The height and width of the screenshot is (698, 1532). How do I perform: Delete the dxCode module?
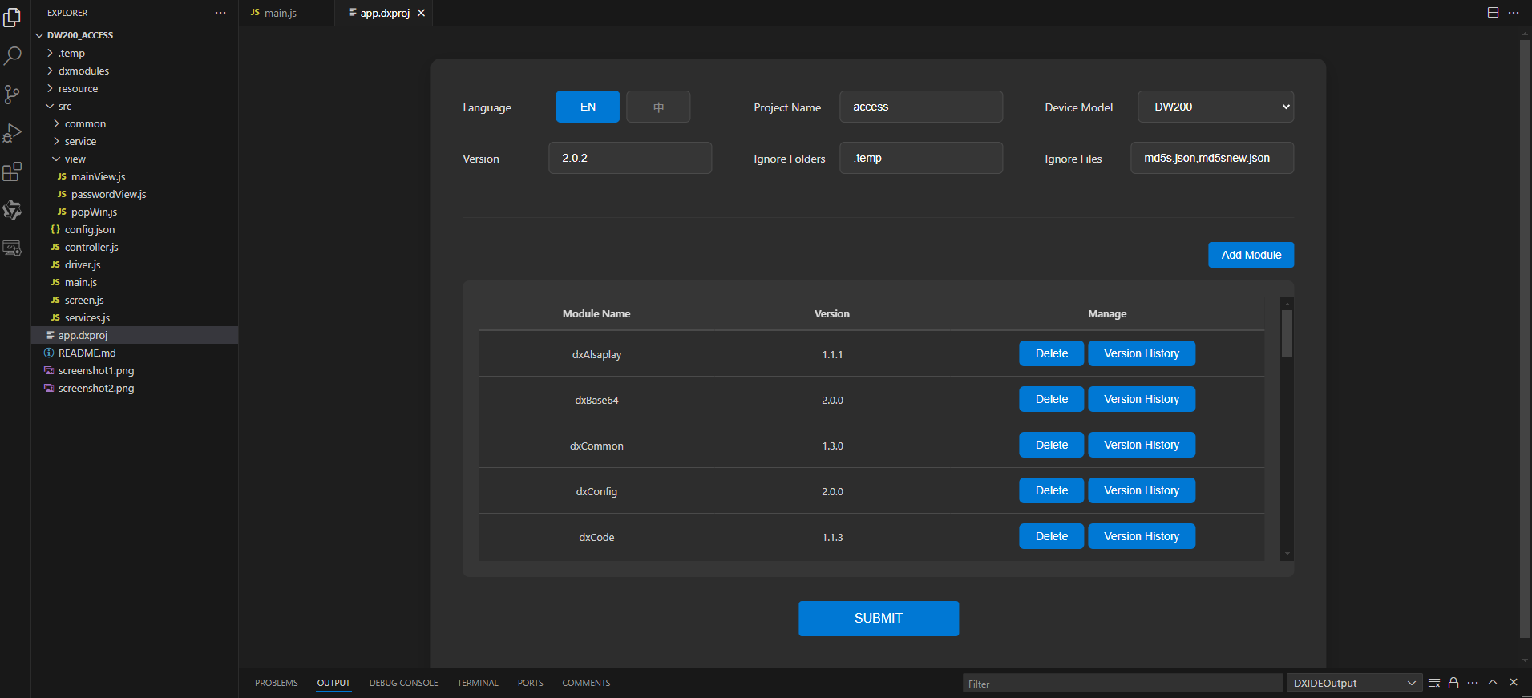[x=1051, y=536]
